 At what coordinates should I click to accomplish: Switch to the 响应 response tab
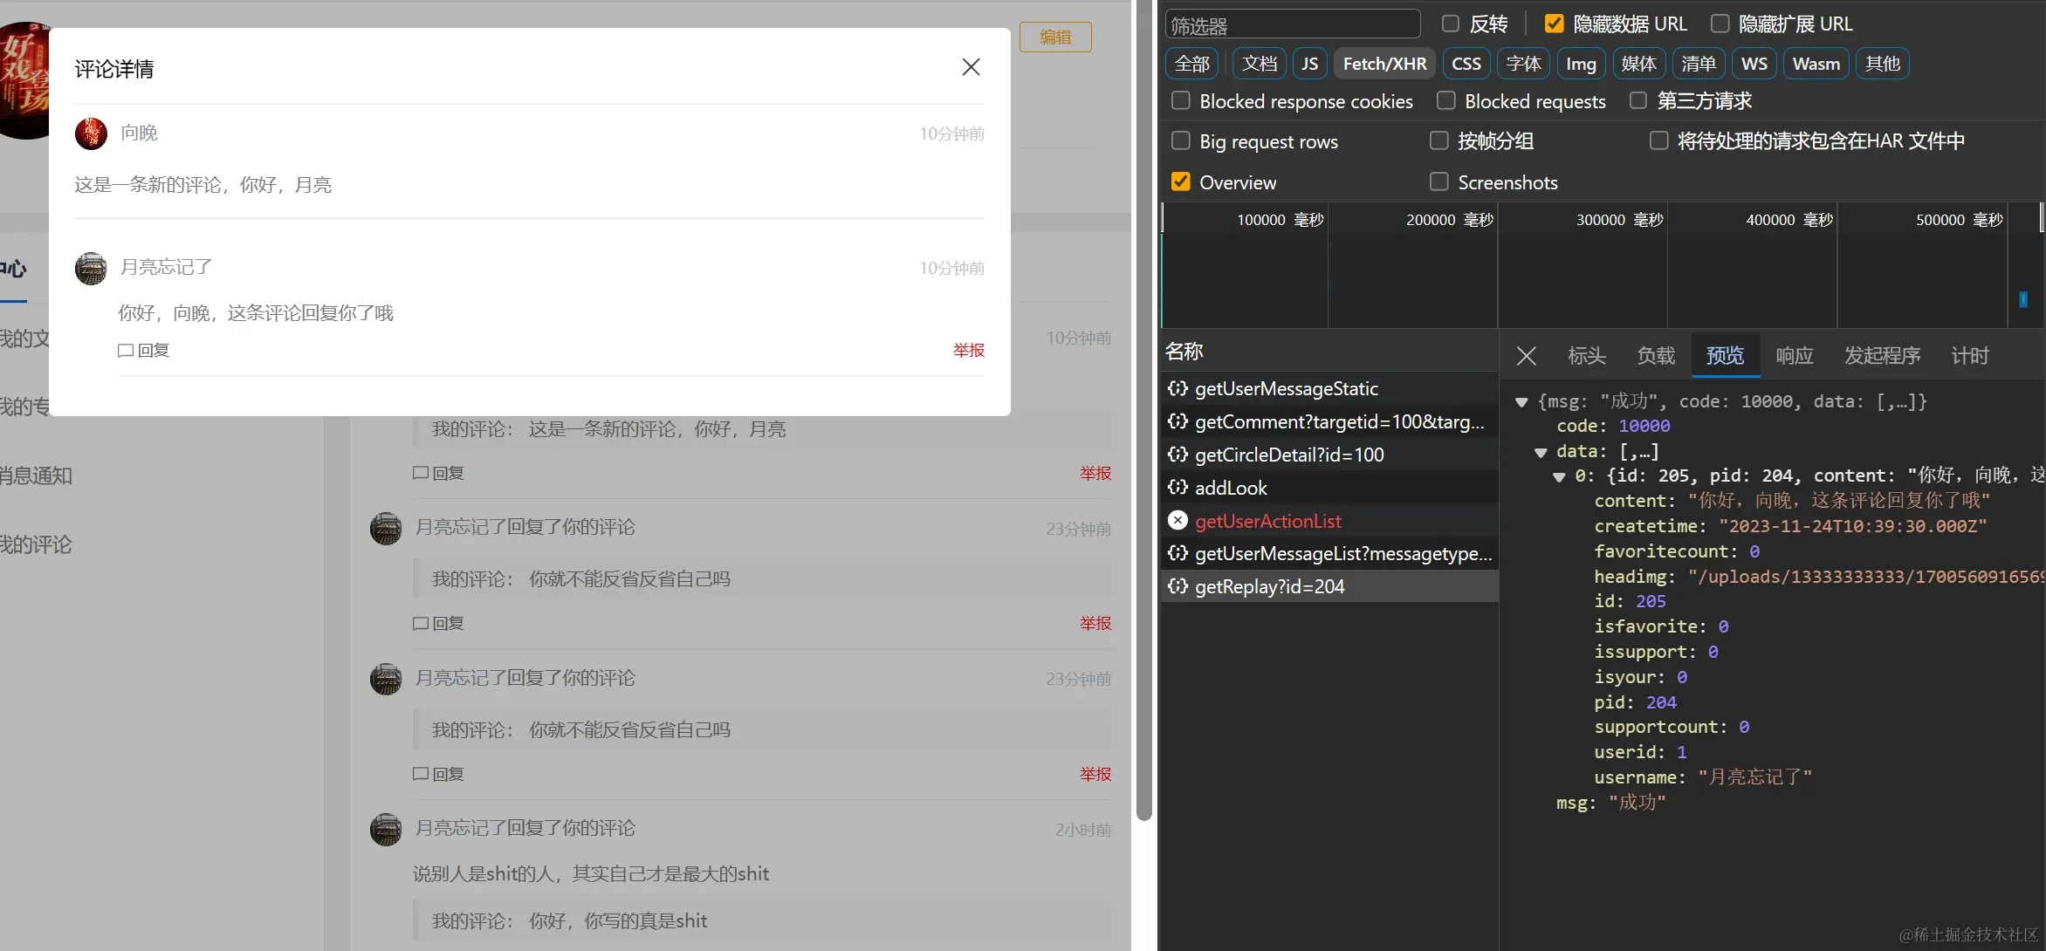[x=1794, y=356]
